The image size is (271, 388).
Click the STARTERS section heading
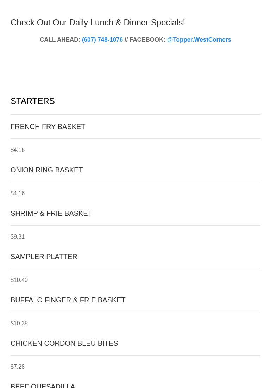coord(33,101)
